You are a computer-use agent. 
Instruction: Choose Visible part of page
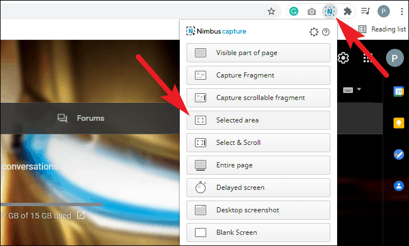click(258, 53)
